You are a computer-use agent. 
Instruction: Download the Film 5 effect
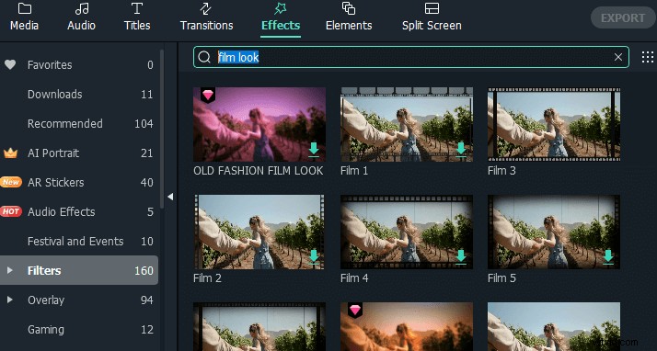(x=608, y=257)
